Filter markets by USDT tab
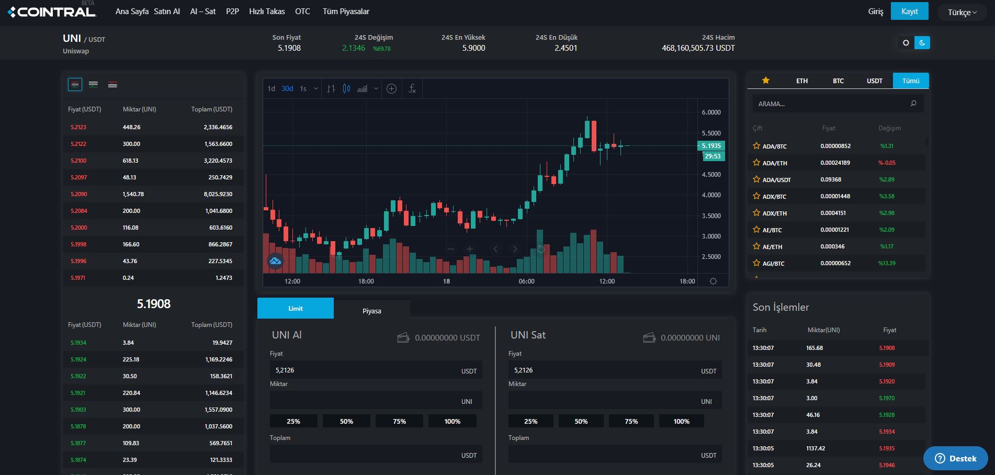The width and height of the screenshot is (995, 475). click(875, 81)
